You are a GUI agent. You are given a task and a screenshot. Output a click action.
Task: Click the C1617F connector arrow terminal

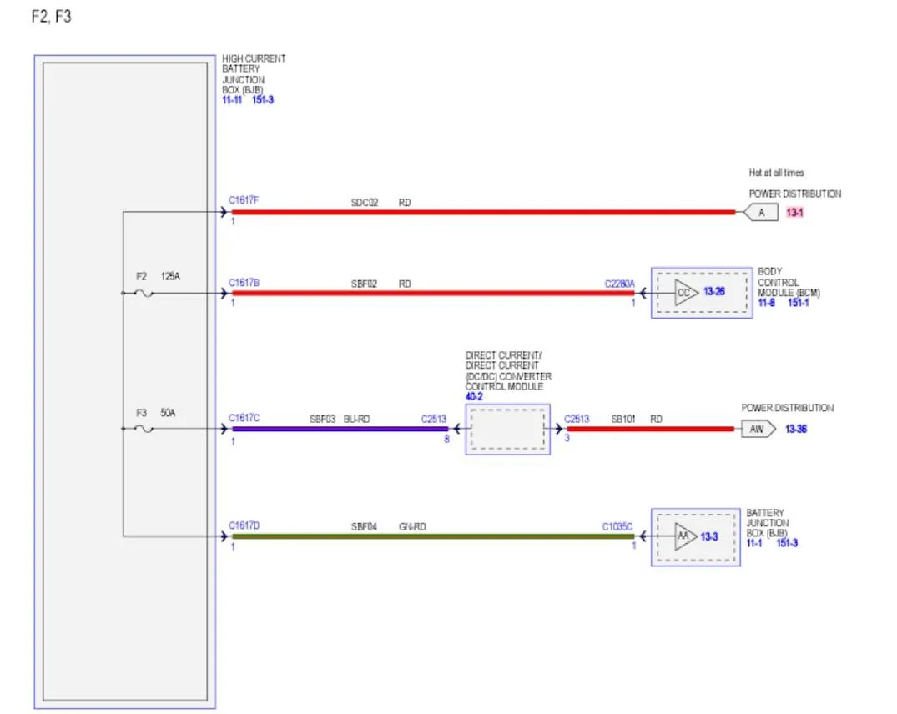click(224, 212)
